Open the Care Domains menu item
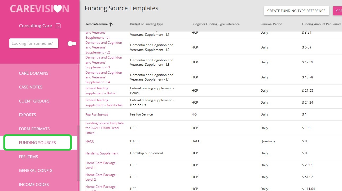 [x=34, y=73]
